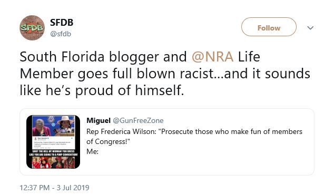Select the 'South Florida blogger' tweet text
Image resolution: width=334 pixels, height=196 pixels.
point(165,74)
